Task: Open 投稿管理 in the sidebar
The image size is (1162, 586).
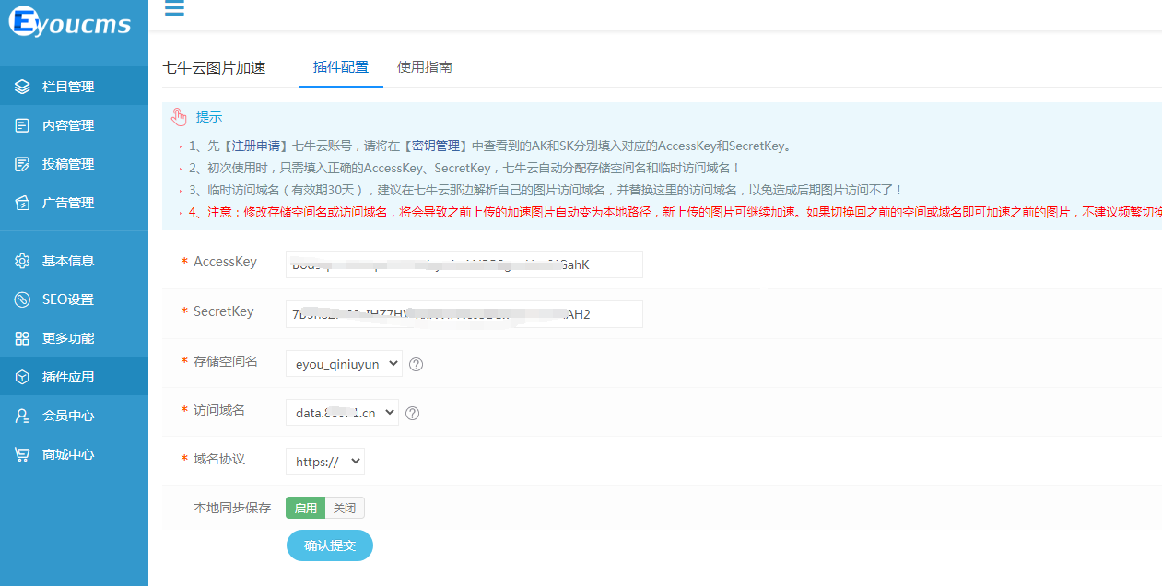Action: pos(74,164)
